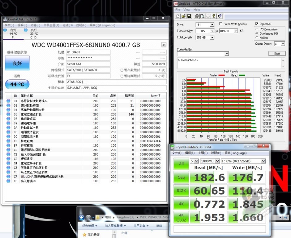The width and height of the screenshot is (291, 238).
Task: Open ATTO Help menu
Action: (x=197, y=10)
